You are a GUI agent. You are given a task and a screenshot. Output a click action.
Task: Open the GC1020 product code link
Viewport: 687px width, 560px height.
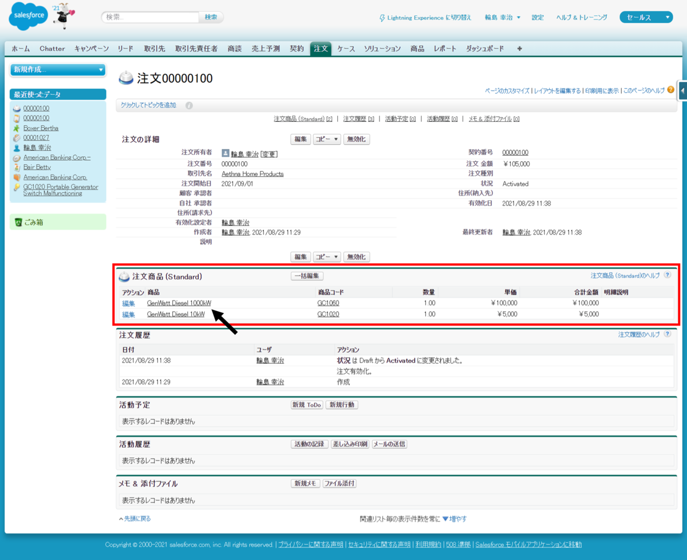click(328, 315)
